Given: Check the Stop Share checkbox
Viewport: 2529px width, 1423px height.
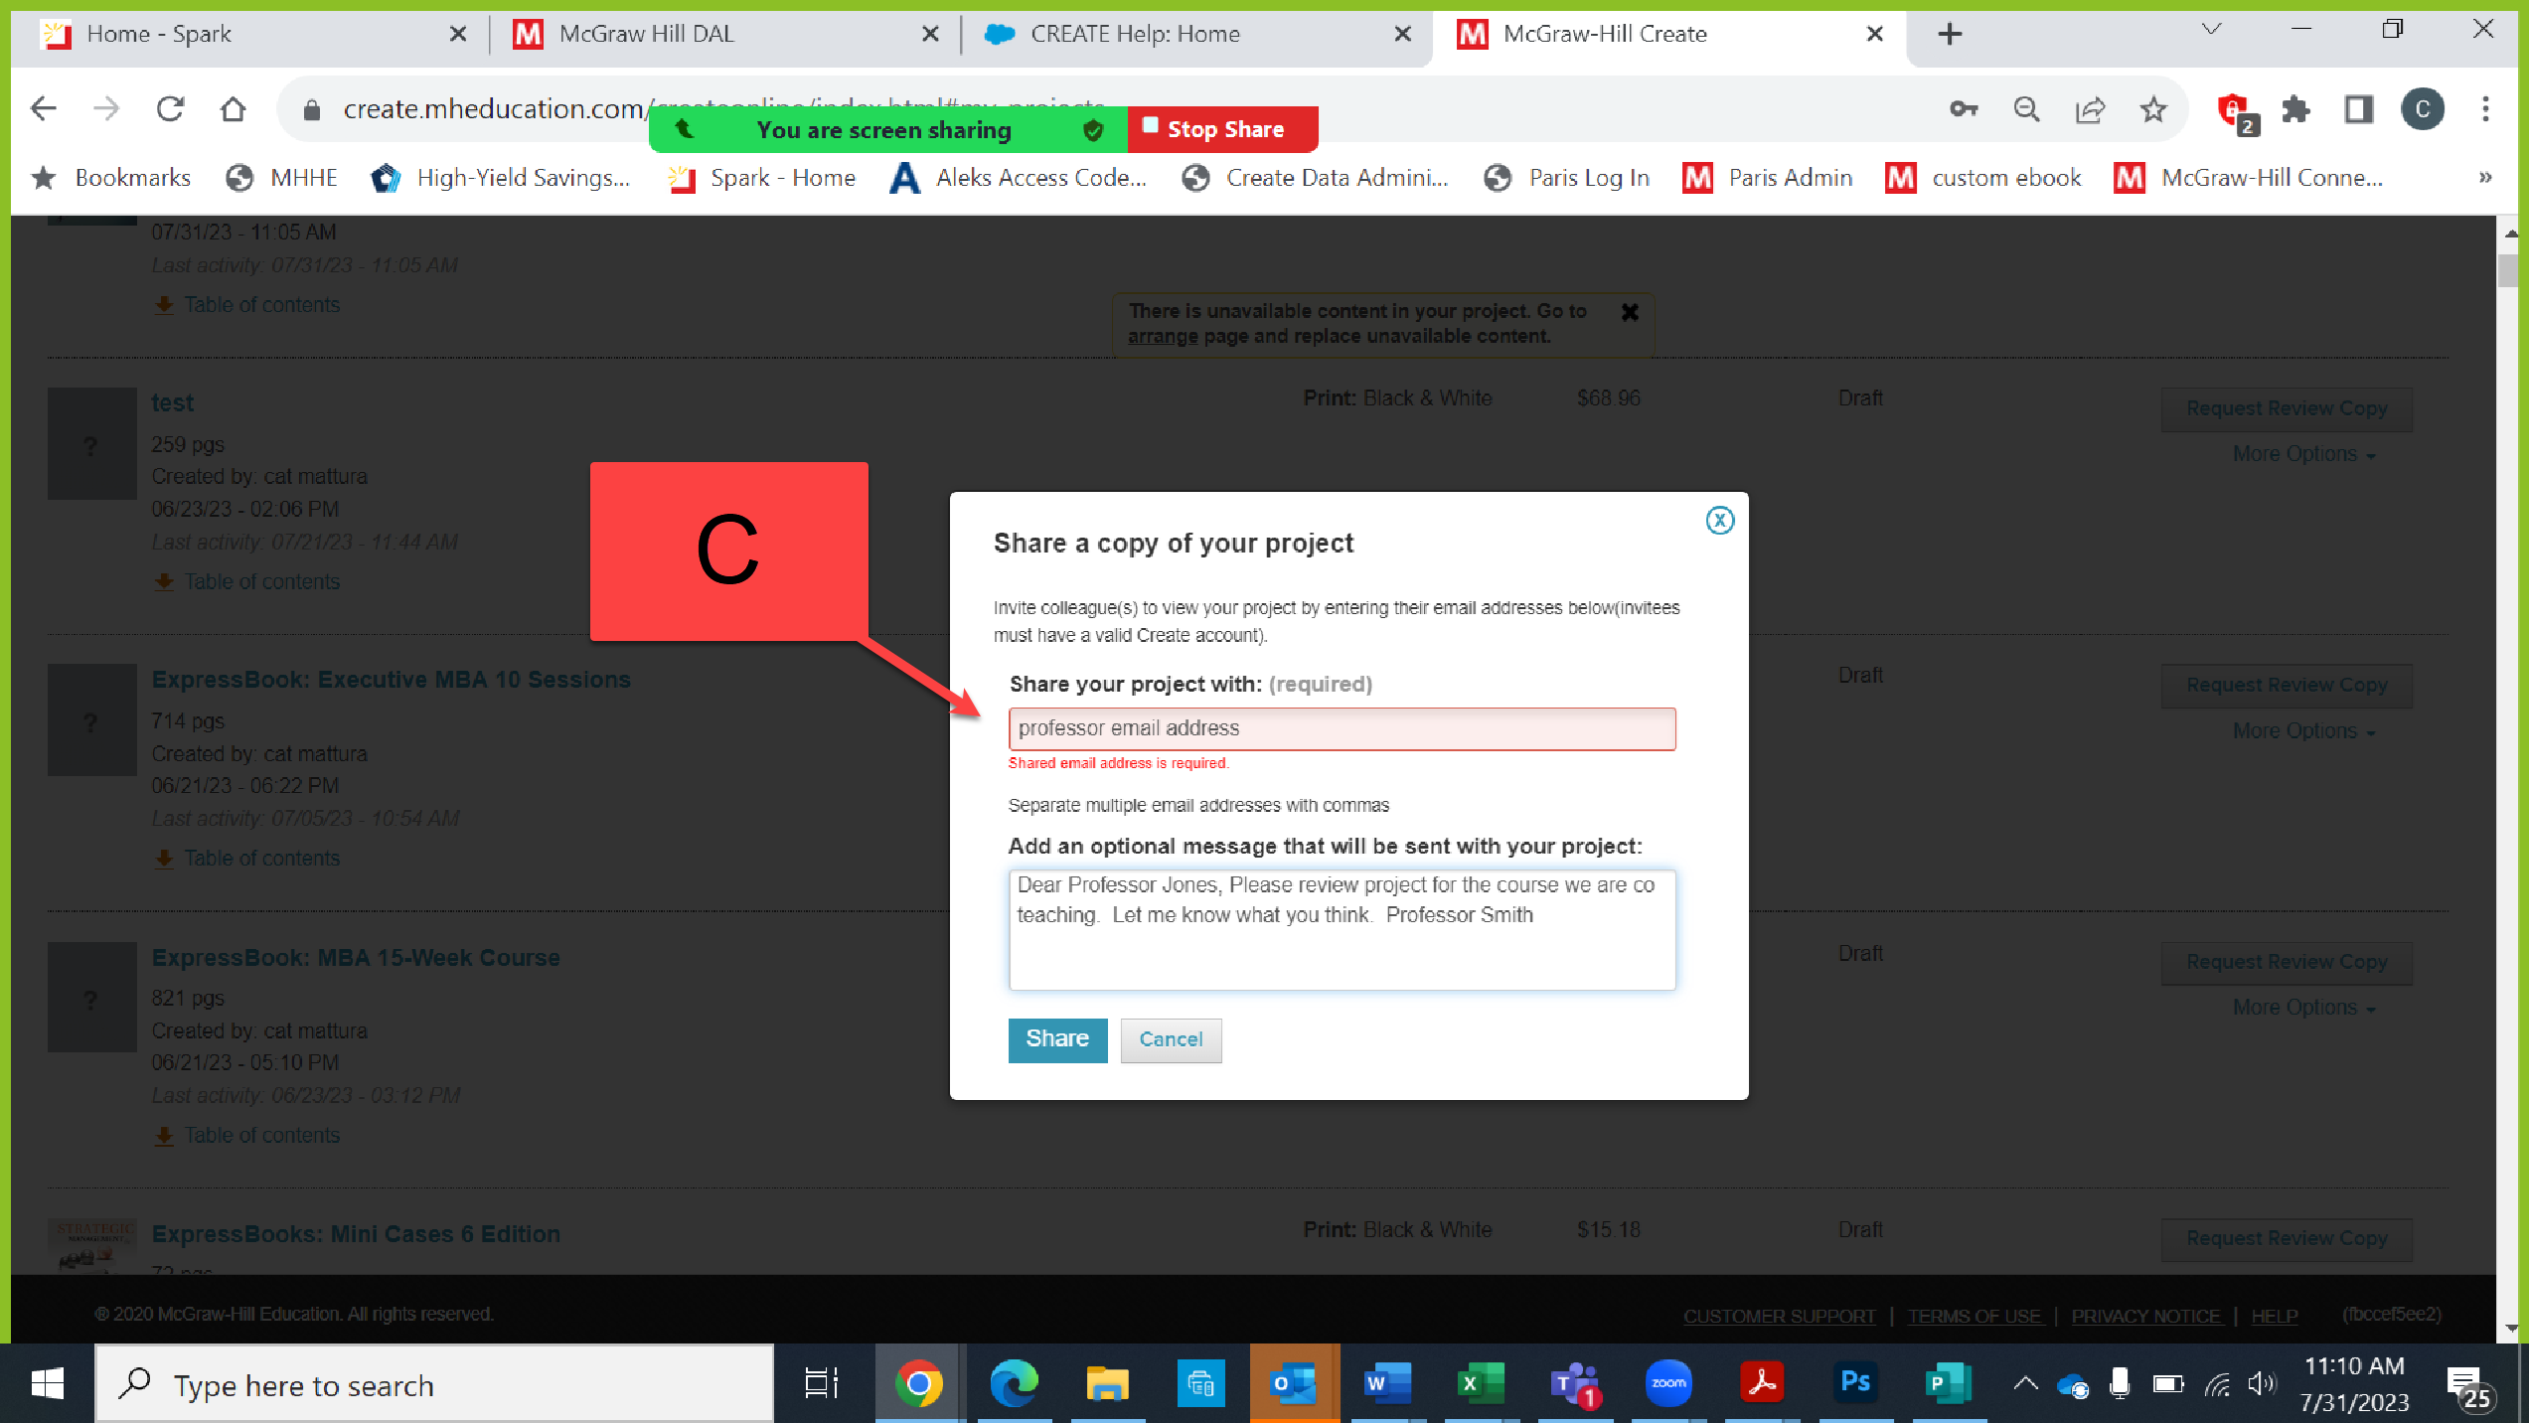Looking at the screenshot, I should click(1150, 125).
